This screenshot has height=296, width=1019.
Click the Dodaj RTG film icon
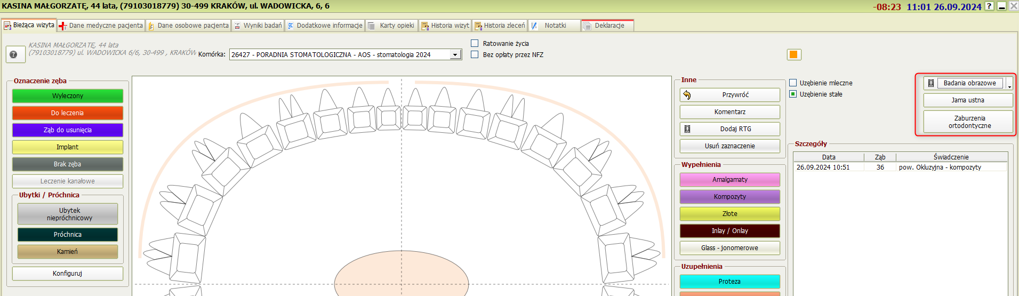click(687, 129)
